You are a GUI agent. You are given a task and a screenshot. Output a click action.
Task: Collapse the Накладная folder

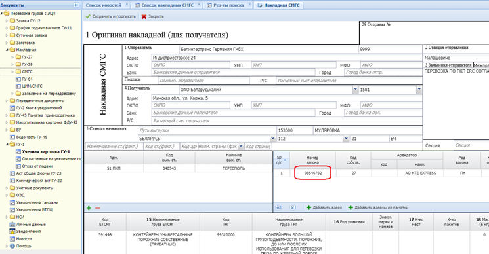pyautogui.click(x=7, y=50)
